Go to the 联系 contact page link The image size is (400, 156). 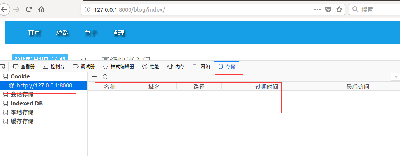pyautogui.click(x=62, y=33)
